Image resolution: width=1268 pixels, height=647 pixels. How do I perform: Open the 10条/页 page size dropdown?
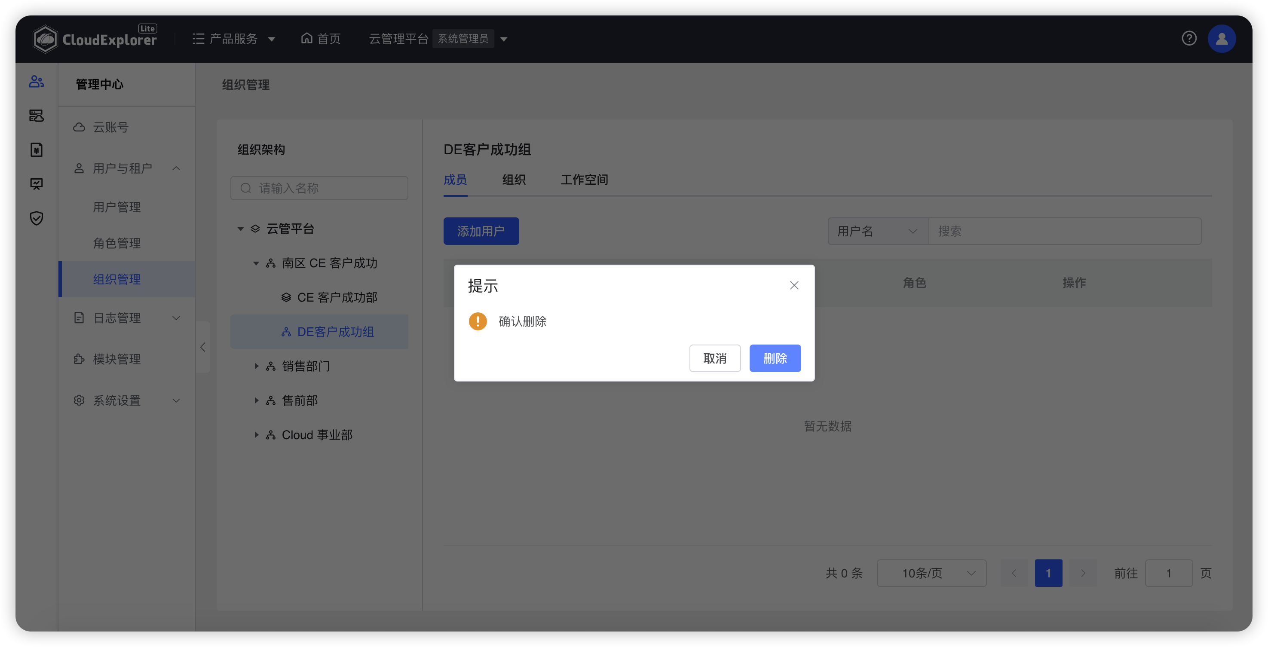coord(931,573)
